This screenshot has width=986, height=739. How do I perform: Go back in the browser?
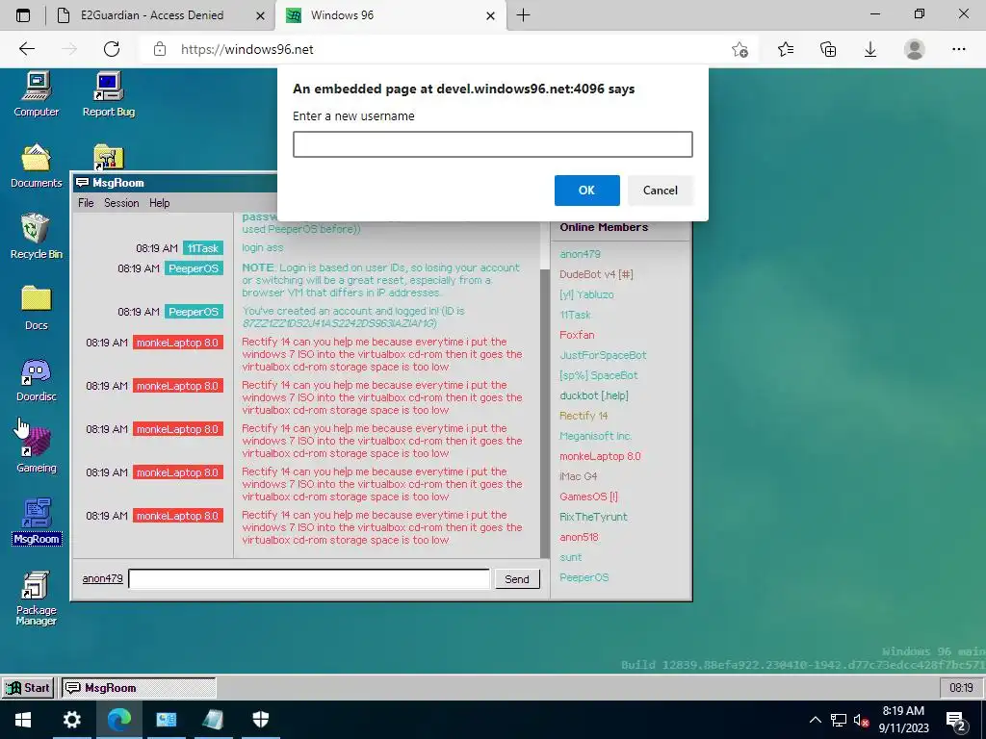pyautogui.click(x=27, y=49)
